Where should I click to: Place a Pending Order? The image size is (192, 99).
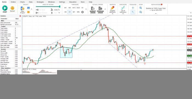(x=100, y=10)
